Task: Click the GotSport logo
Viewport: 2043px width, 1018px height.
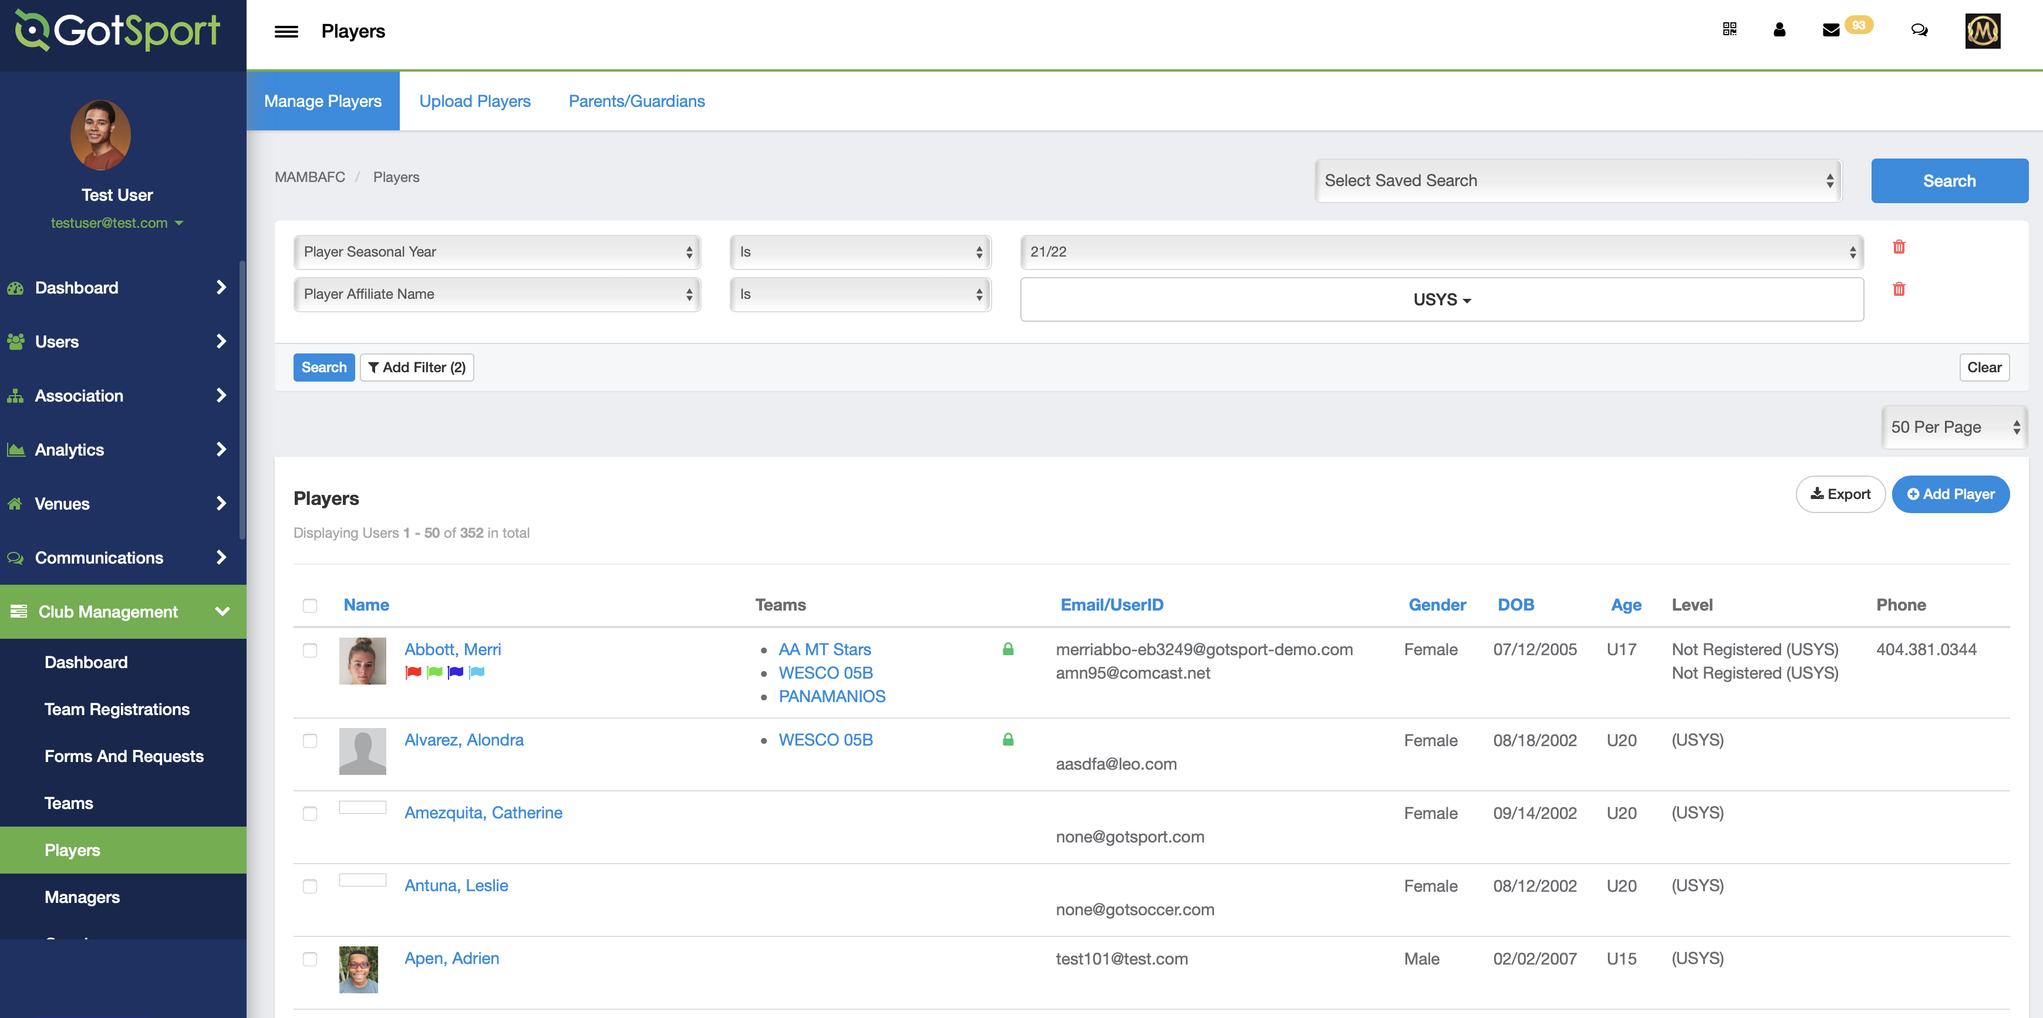Action: coord(117,31)
